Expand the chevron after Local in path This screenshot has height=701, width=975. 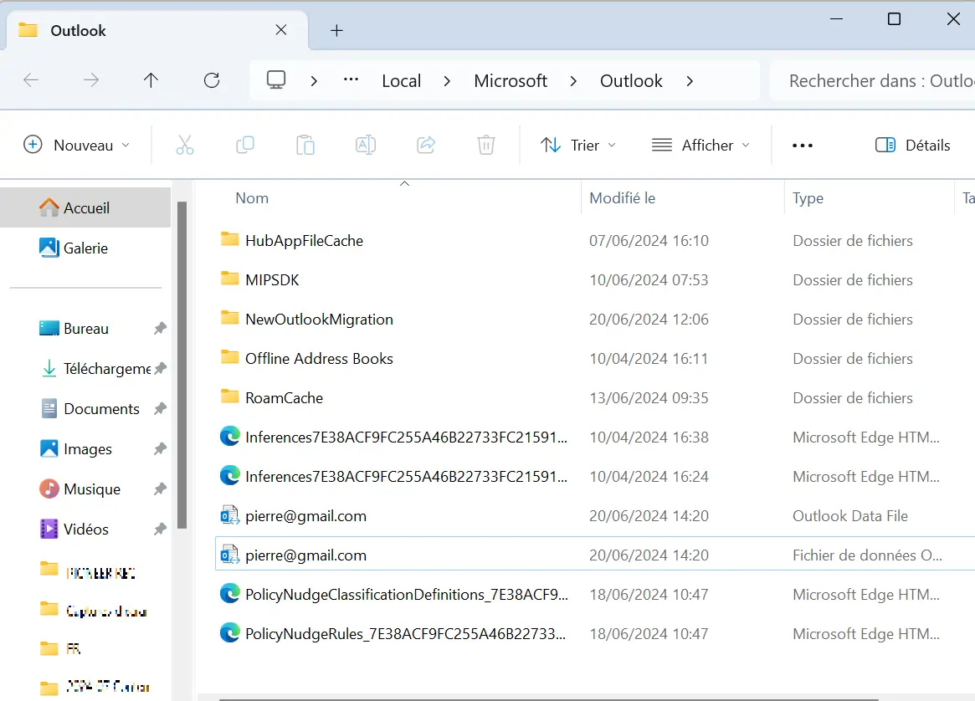(447, 81)
